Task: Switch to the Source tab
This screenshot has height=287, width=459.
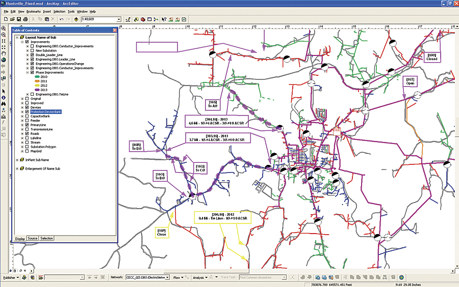Action: (x=32, y=238)
